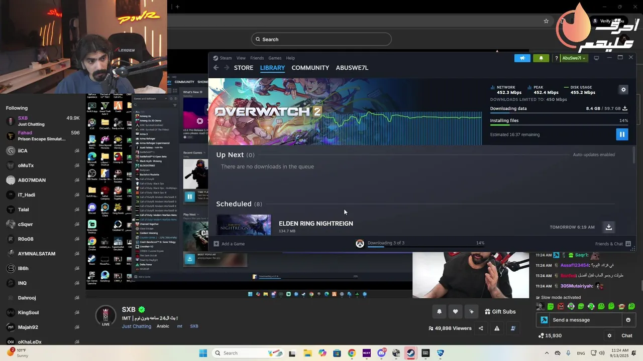Screen dimensions: 643x361
Task: Open the Steam COMMUNITY tab
Action: tap(310, 68)
